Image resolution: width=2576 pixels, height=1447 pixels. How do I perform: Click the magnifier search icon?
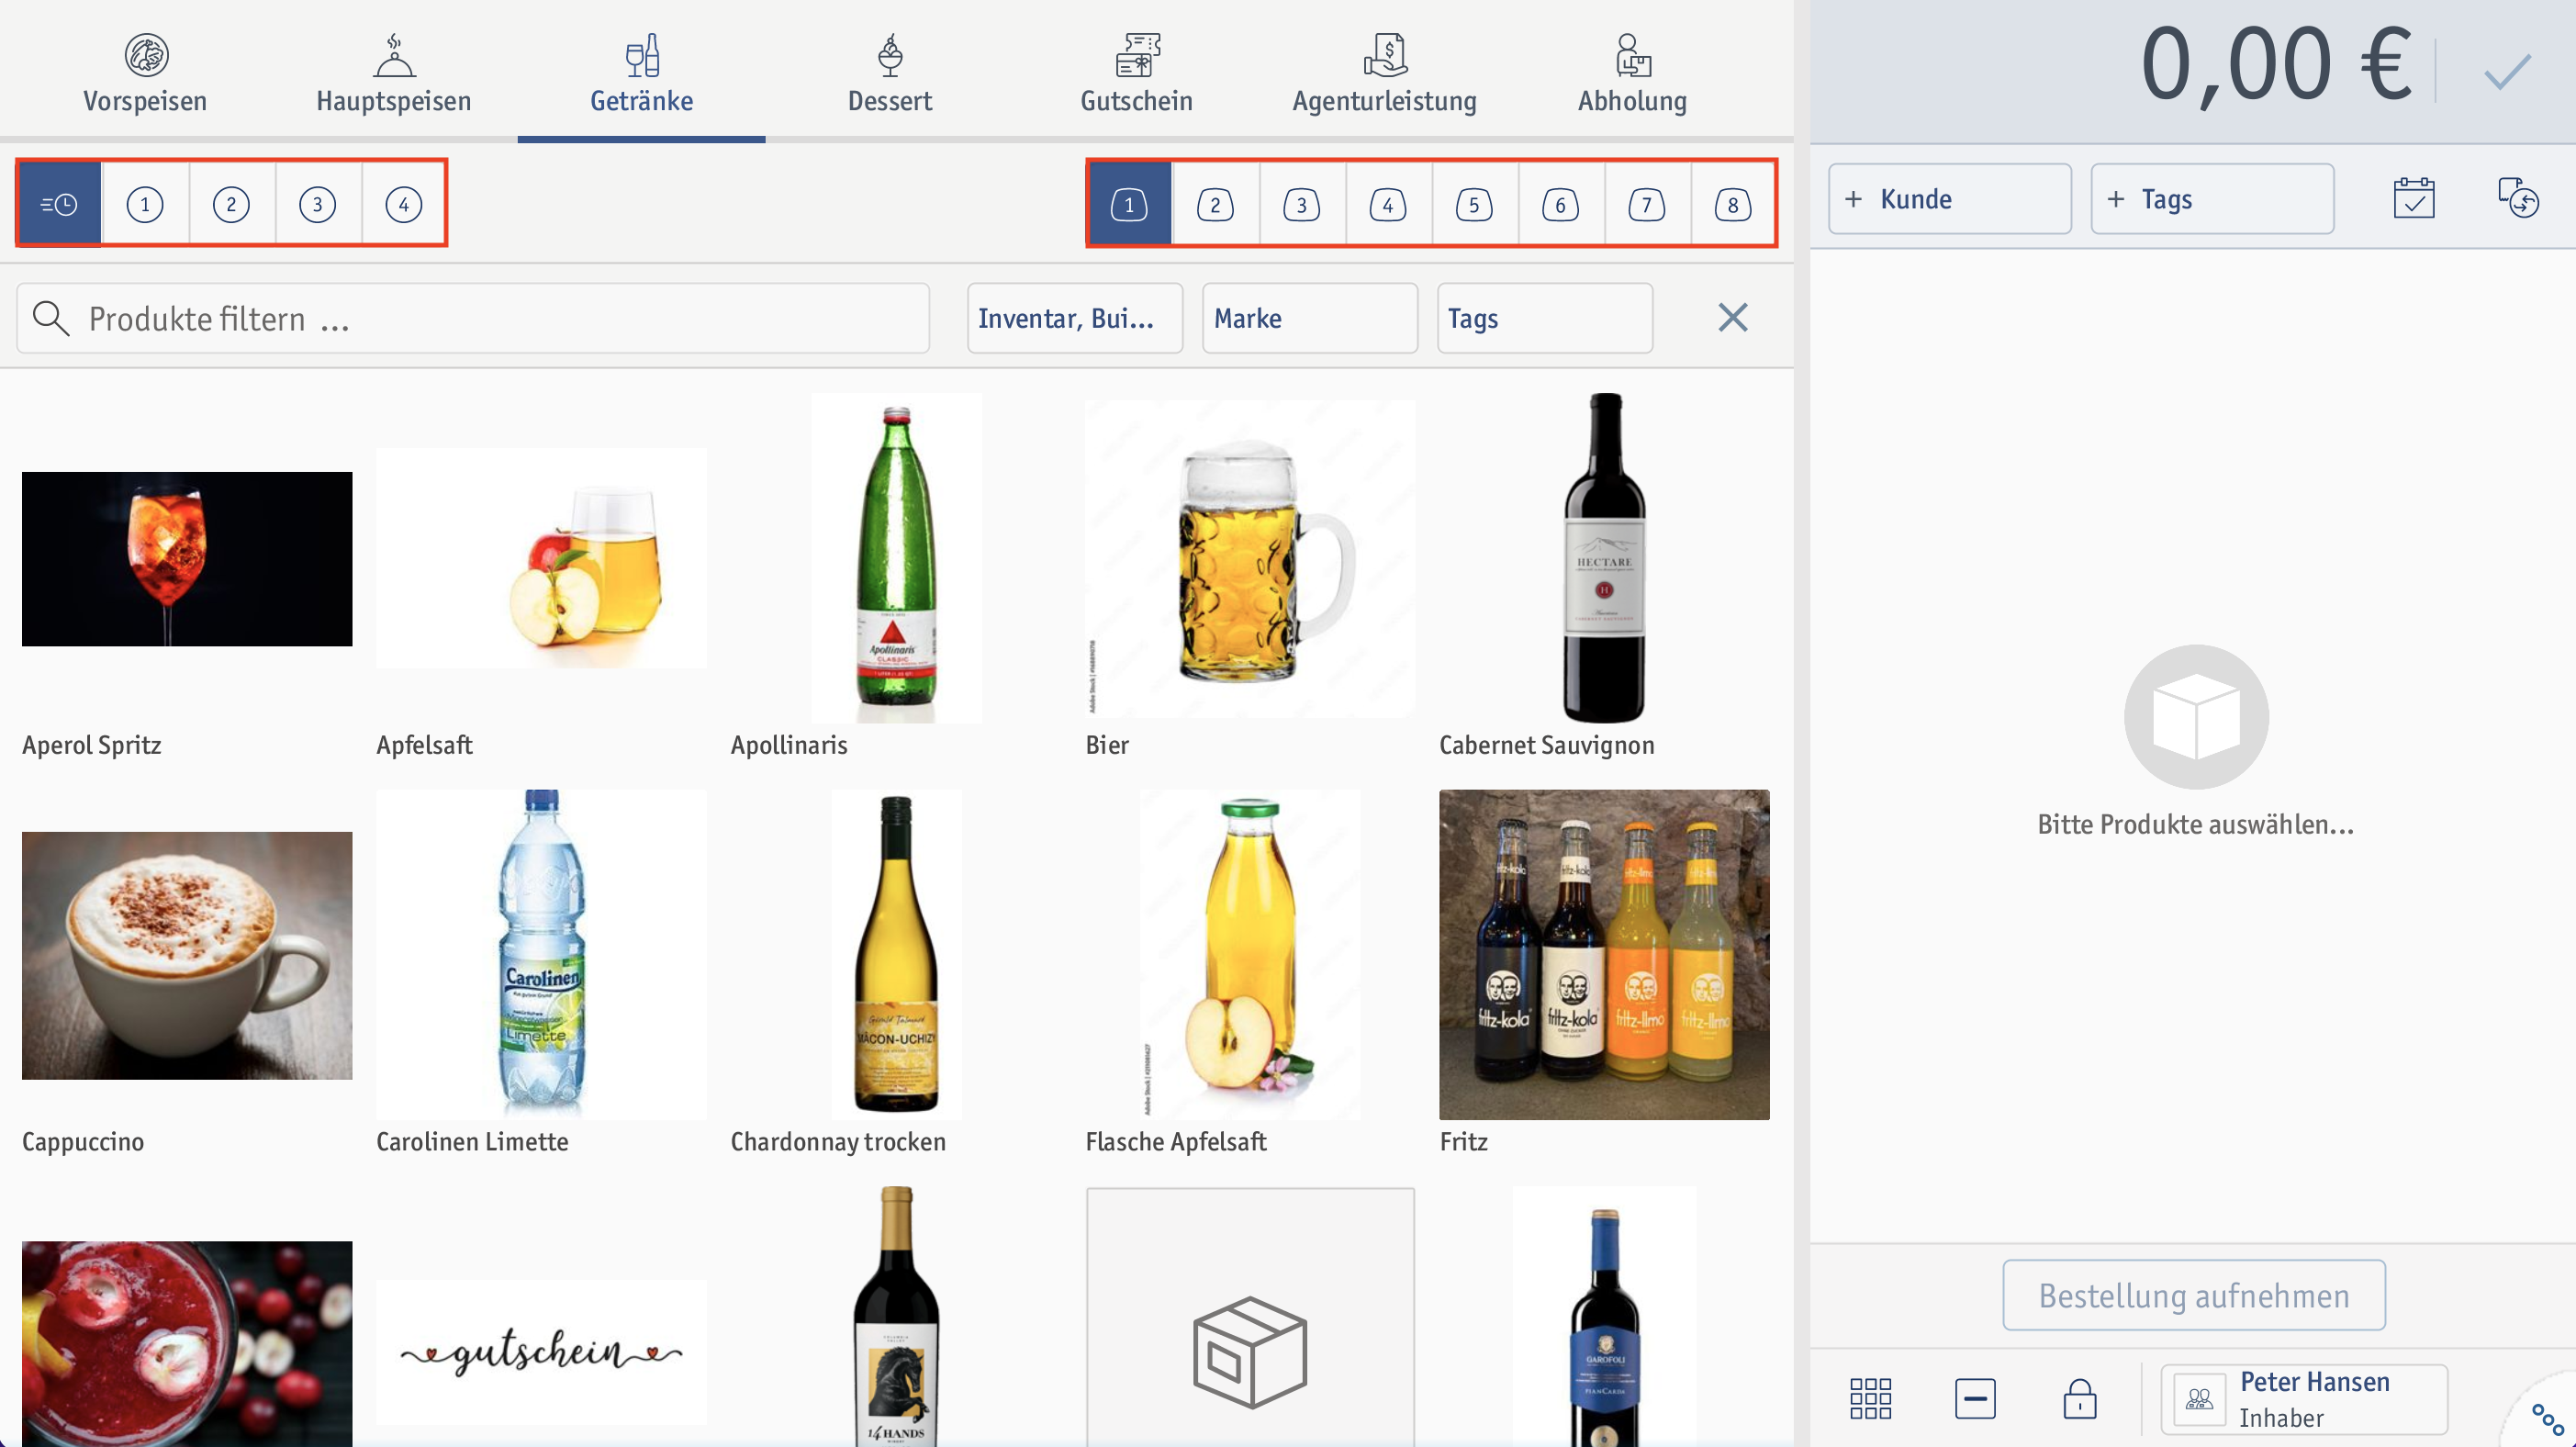(x=51, y=318)
